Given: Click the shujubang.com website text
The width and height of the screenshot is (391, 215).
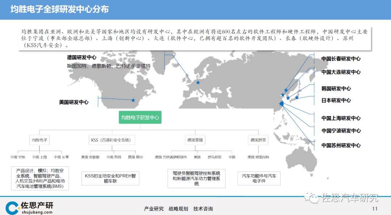Looking at the screenshot, I should [37, 212].
